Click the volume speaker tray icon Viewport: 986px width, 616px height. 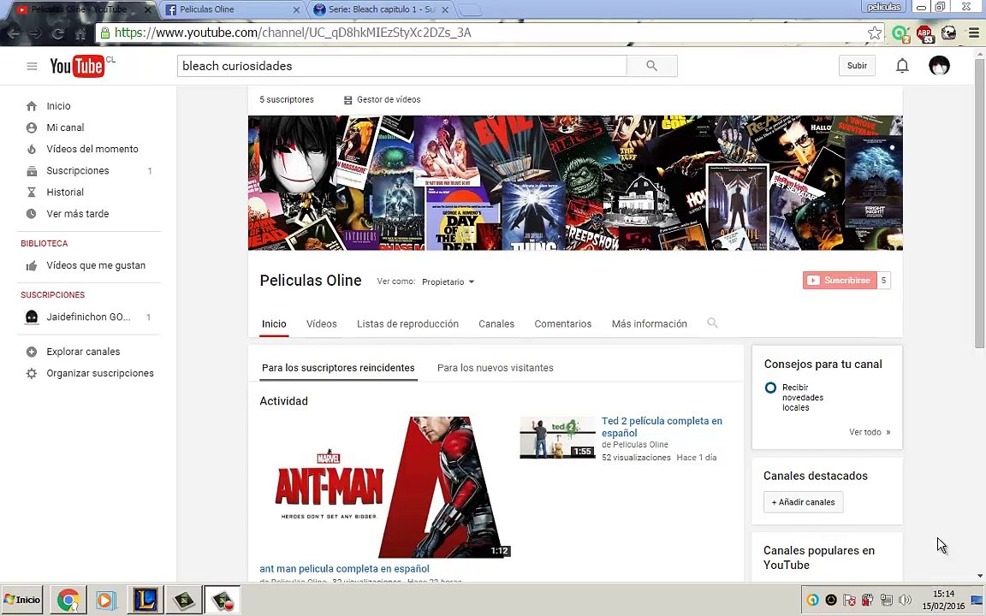click(904, 600)
